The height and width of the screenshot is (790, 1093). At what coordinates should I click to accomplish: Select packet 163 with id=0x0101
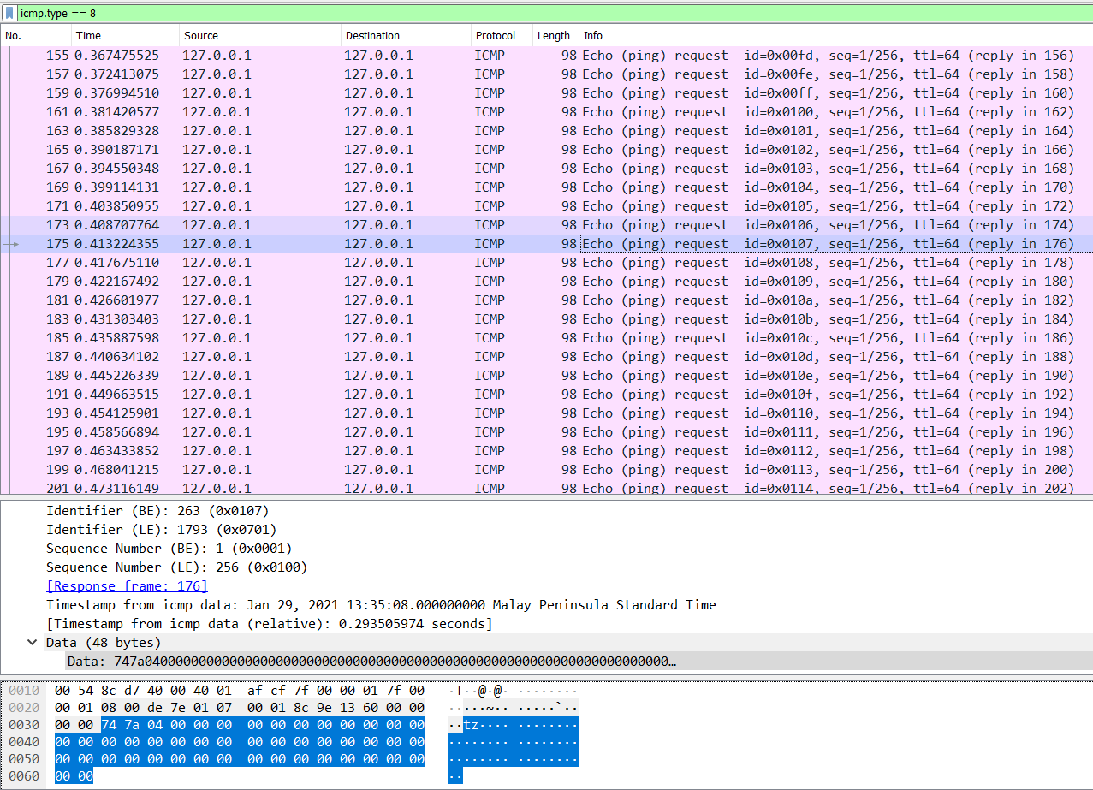[546, 131]
